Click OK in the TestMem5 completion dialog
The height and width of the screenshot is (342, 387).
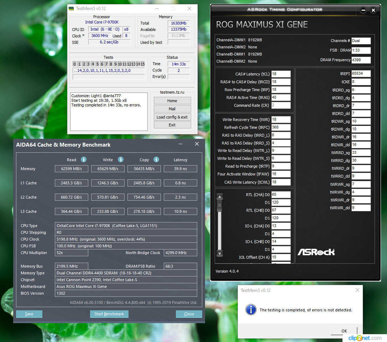click(x=344, y=331)
